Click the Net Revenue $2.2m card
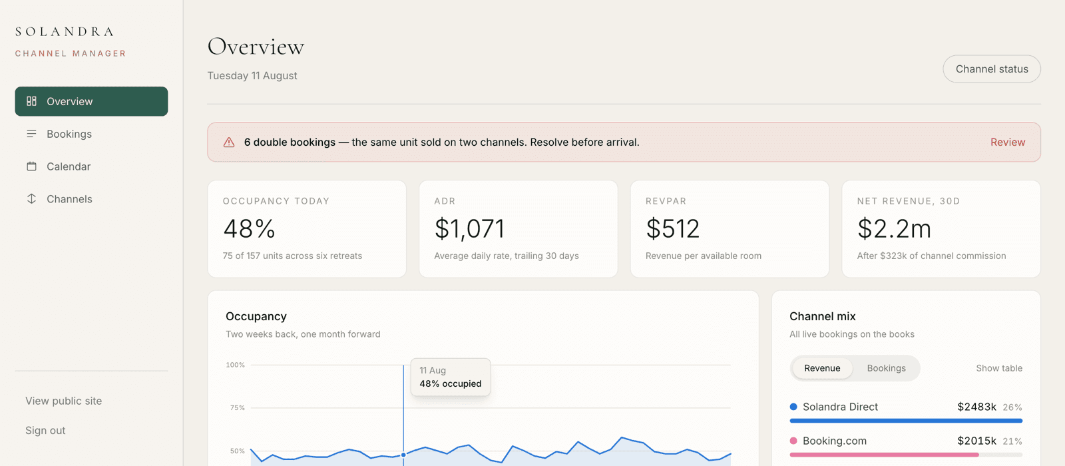1065x466 pixels. [941, 229]
